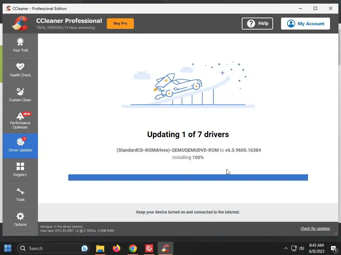Select Custom Clean broom icon
Viewport: 341px width, 255px height.
click(x=20, y=92)
